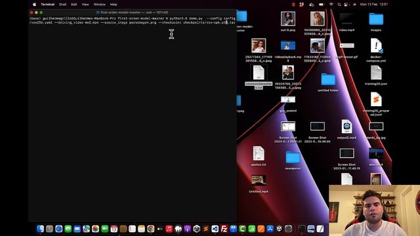This screenshot has width=420, height=236.
Task: Open App Store from the Dock
Action: pyautogui.click(x=270, y=229)
